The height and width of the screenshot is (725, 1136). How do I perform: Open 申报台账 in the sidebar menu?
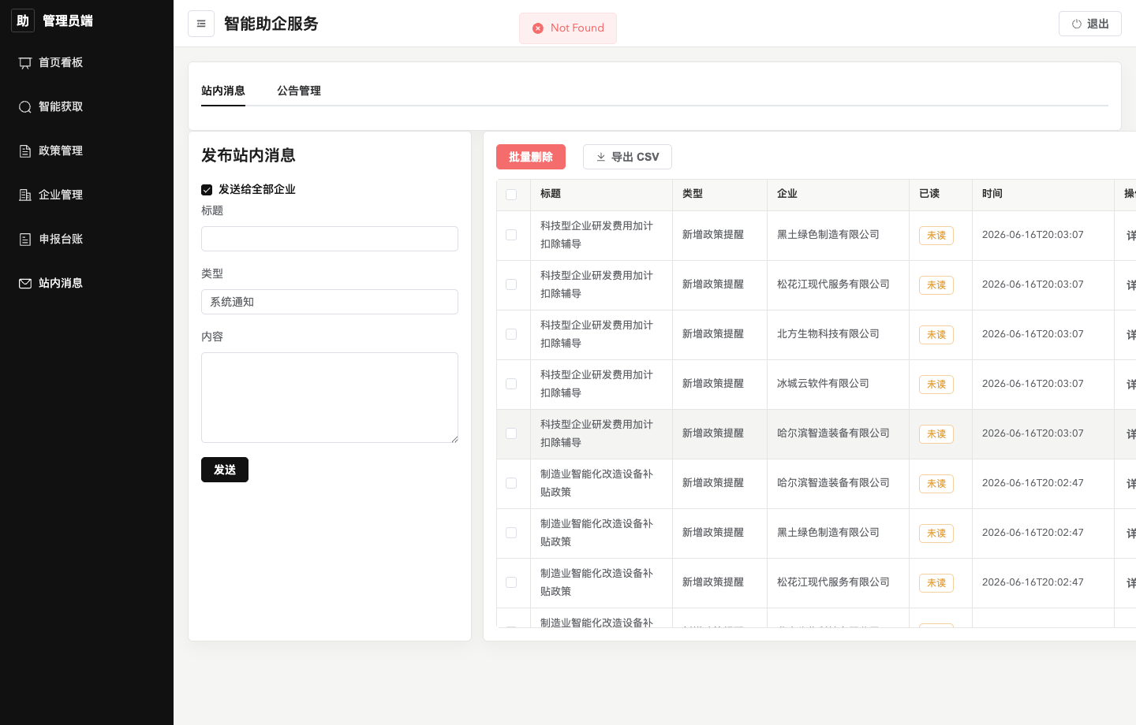(87, 240)
